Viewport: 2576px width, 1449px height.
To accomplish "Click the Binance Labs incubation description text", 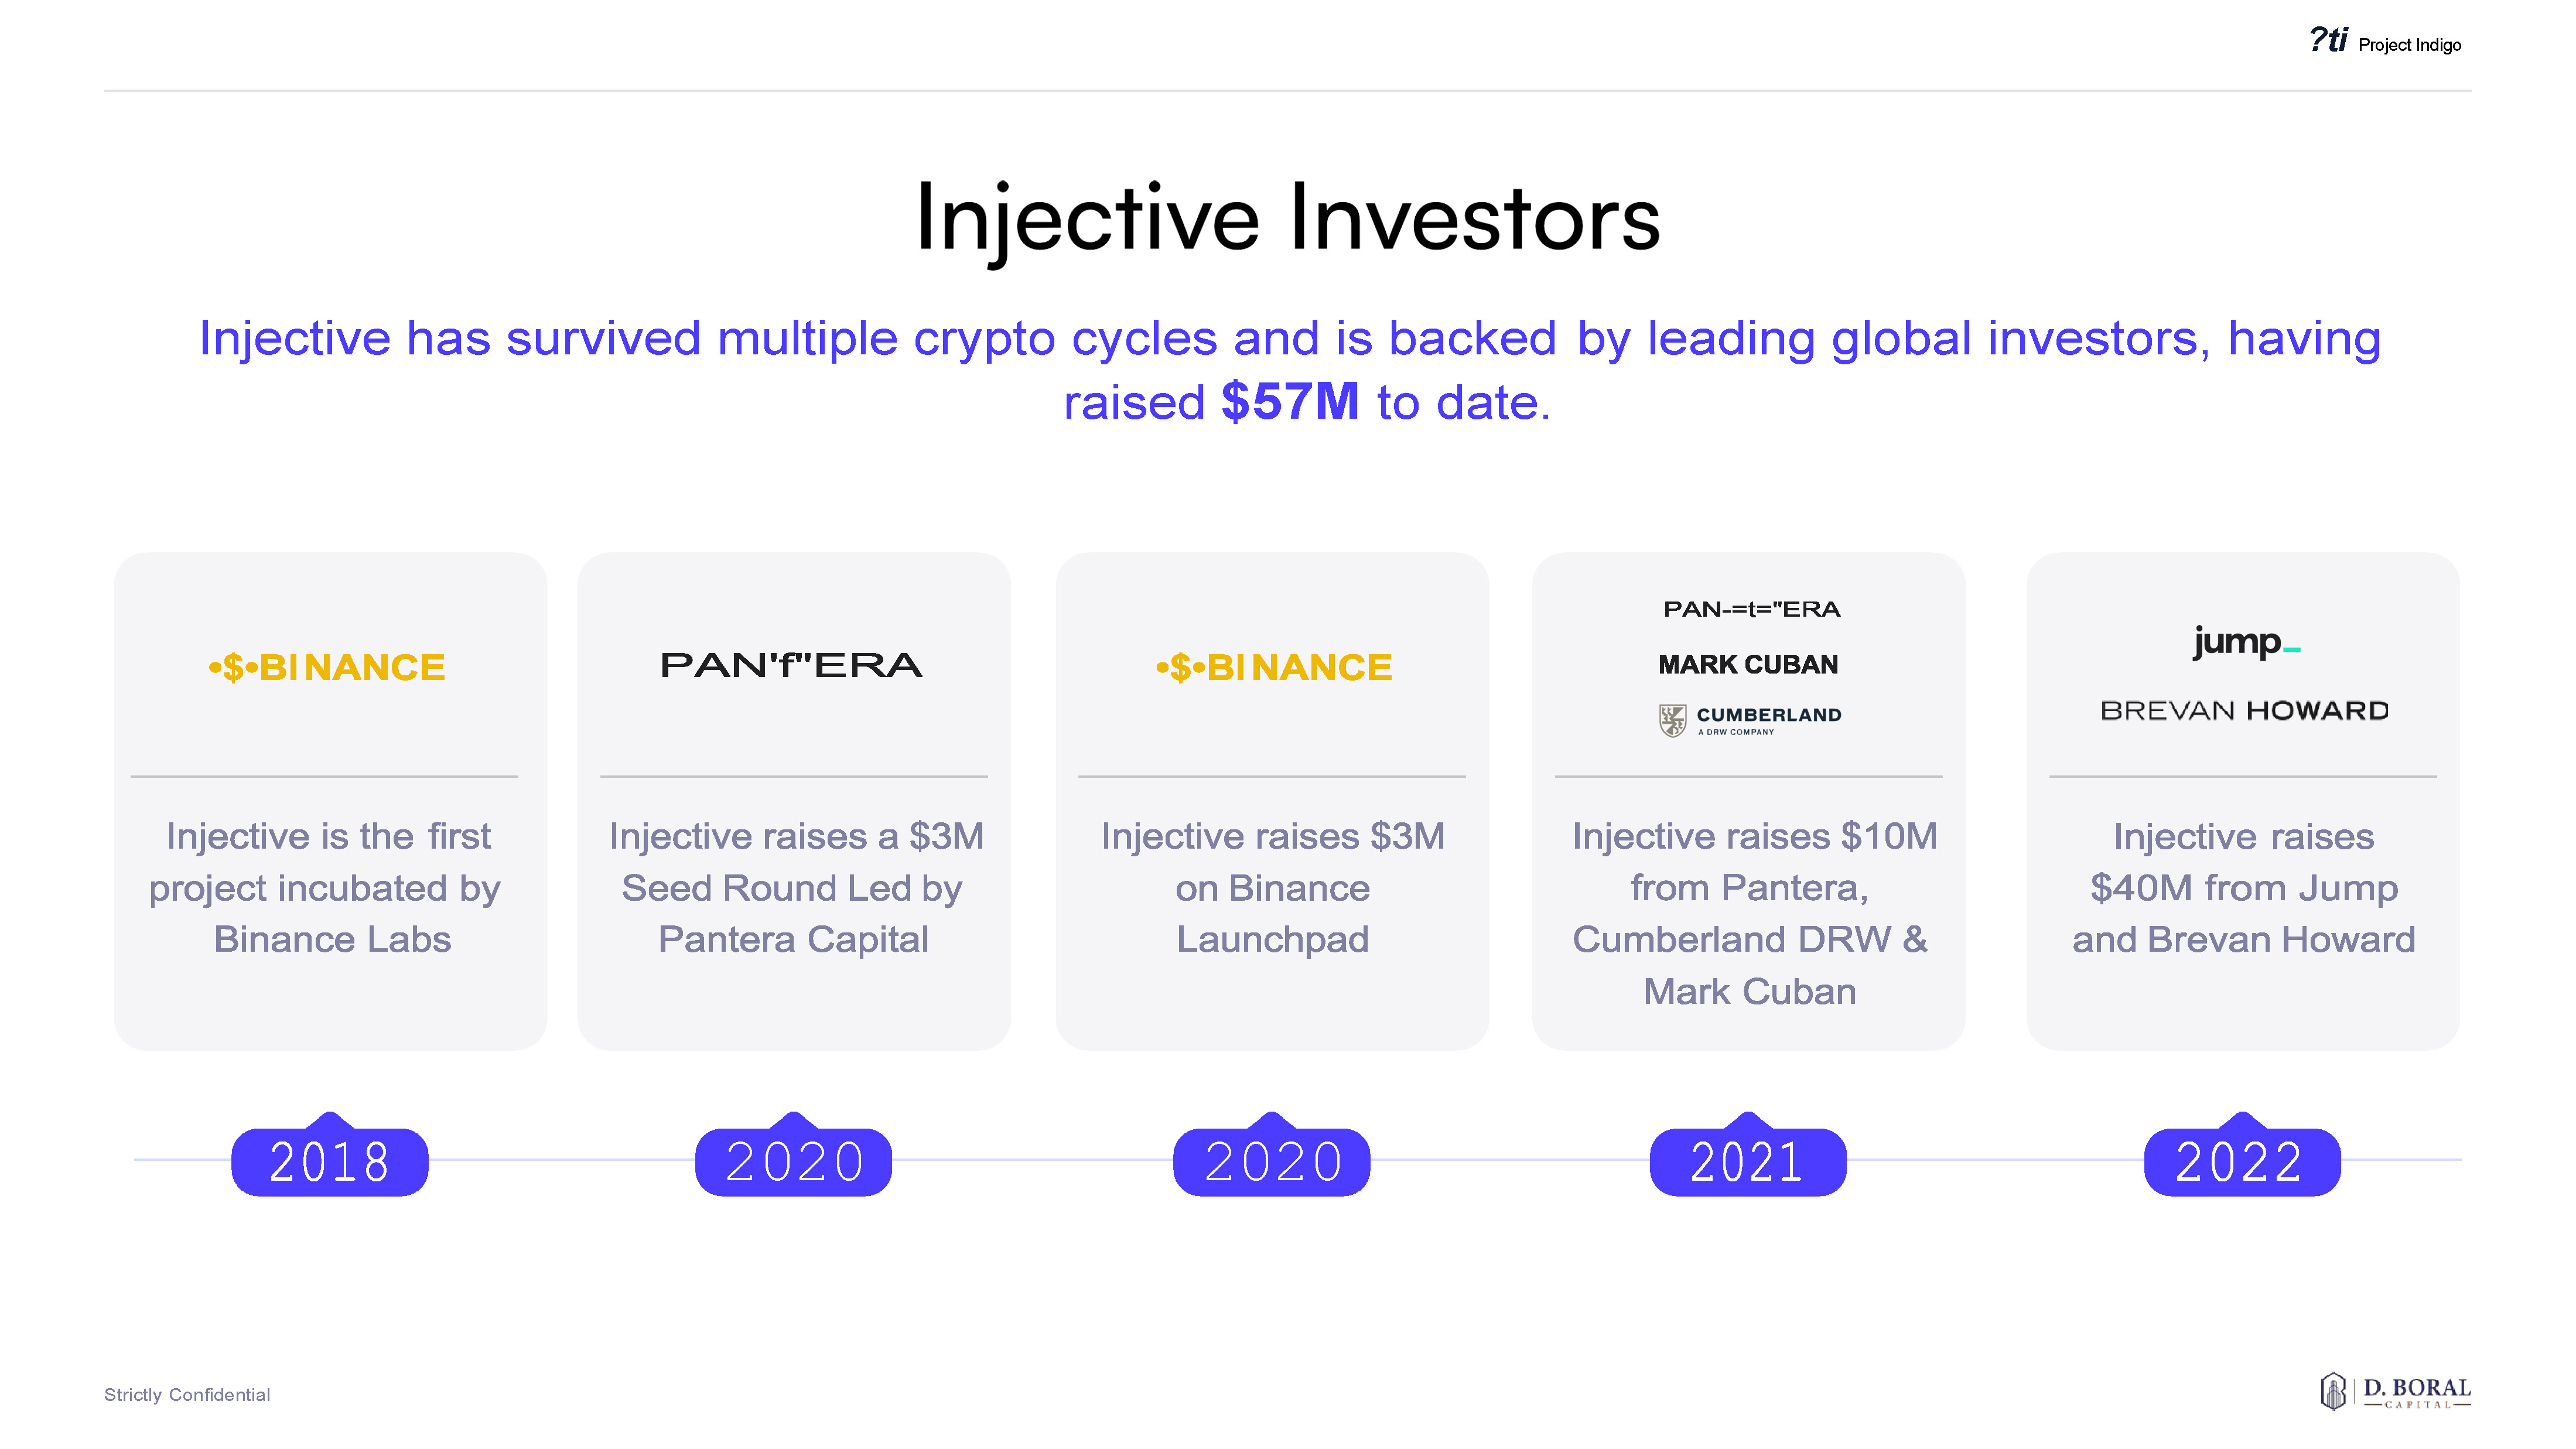I will coord(327,888).
